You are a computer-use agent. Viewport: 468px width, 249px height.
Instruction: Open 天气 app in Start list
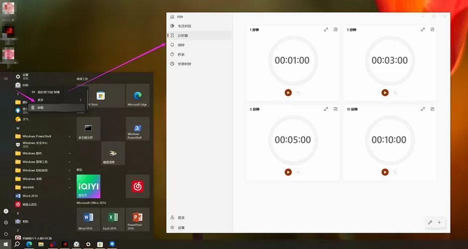click(x=43, y=120)
